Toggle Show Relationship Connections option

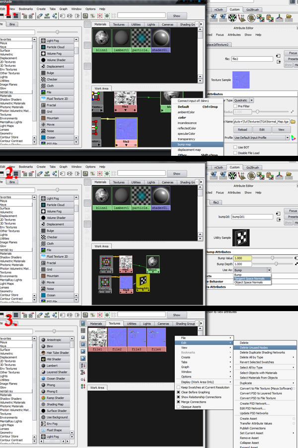[178, 397]
